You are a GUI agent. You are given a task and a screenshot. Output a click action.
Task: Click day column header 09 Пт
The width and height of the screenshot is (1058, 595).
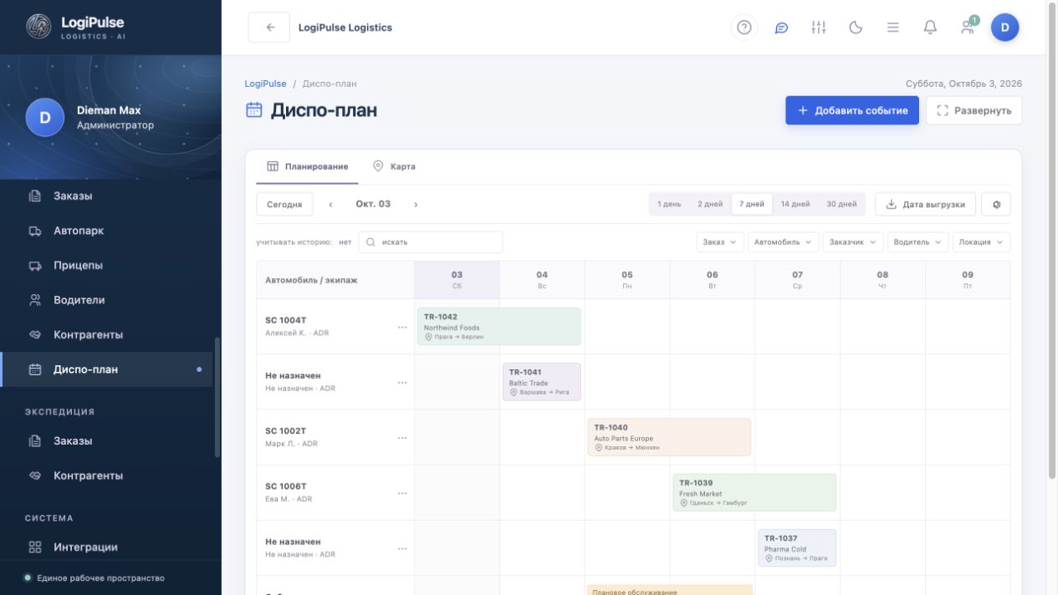point(968,279)
